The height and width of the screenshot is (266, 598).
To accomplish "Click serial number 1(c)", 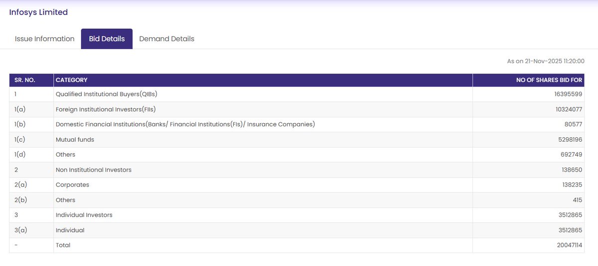I will pos(20,140).
